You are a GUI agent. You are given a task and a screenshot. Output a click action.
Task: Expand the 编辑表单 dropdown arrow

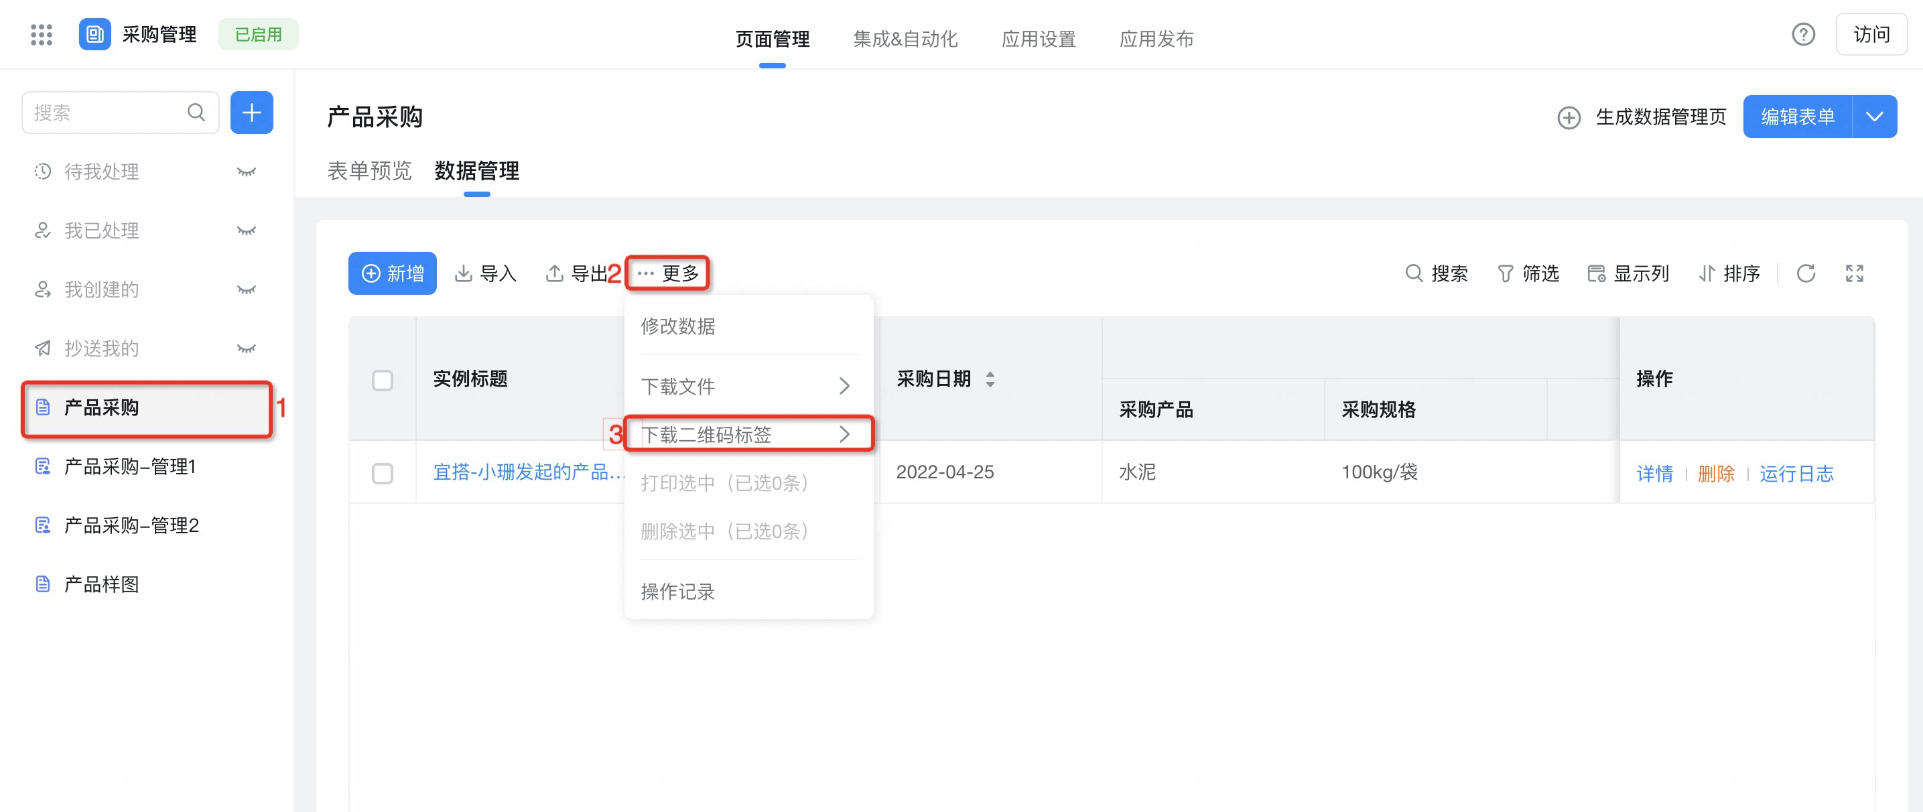coord(1873,117)
